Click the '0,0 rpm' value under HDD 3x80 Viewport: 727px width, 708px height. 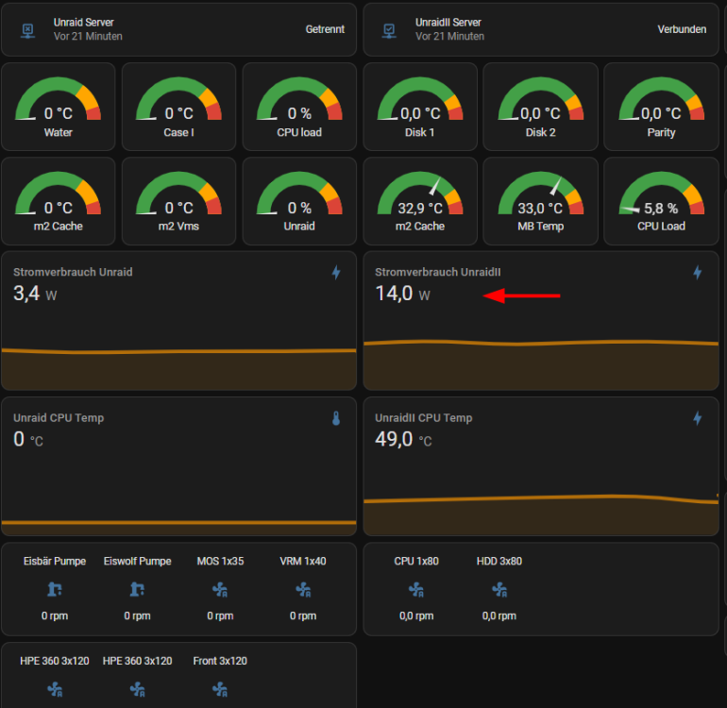(x=499, y=615)
